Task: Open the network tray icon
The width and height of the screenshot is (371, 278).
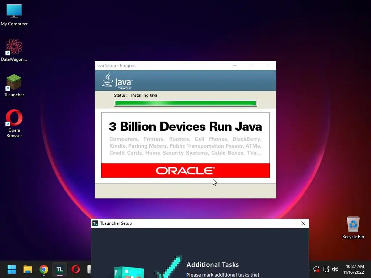Action: (326, 269)
